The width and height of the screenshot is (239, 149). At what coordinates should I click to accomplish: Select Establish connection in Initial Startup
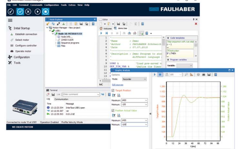coord(26,34)
